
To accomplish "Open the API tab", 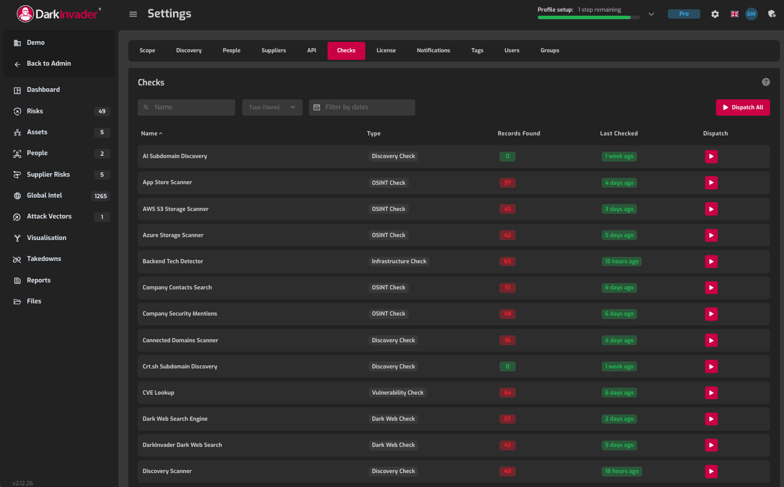I will 312,51.
